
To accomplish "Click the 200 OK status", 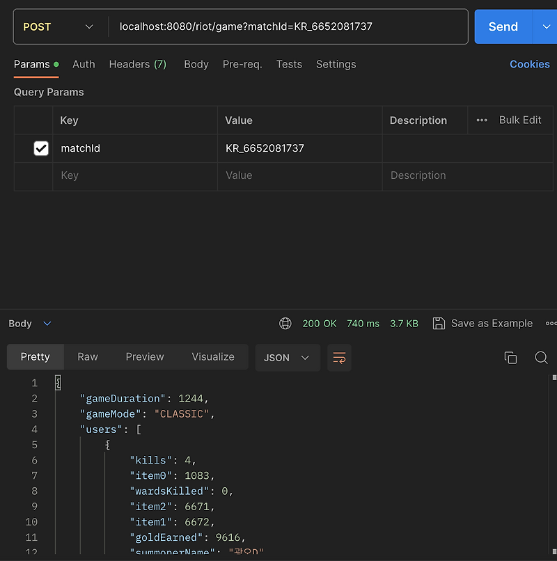I will [x=320, y=324].
